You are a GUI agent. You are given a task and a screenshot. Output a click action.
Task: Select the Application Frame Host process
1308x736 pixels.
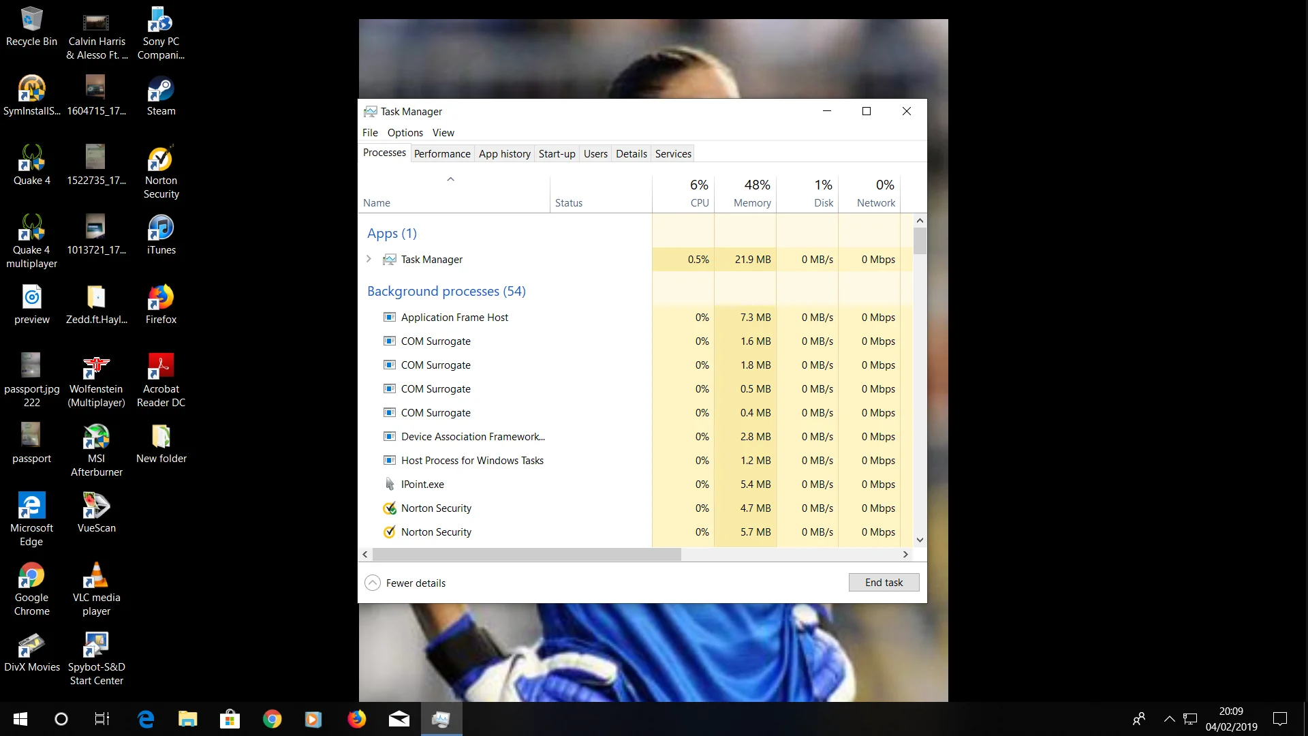point(636,318)
